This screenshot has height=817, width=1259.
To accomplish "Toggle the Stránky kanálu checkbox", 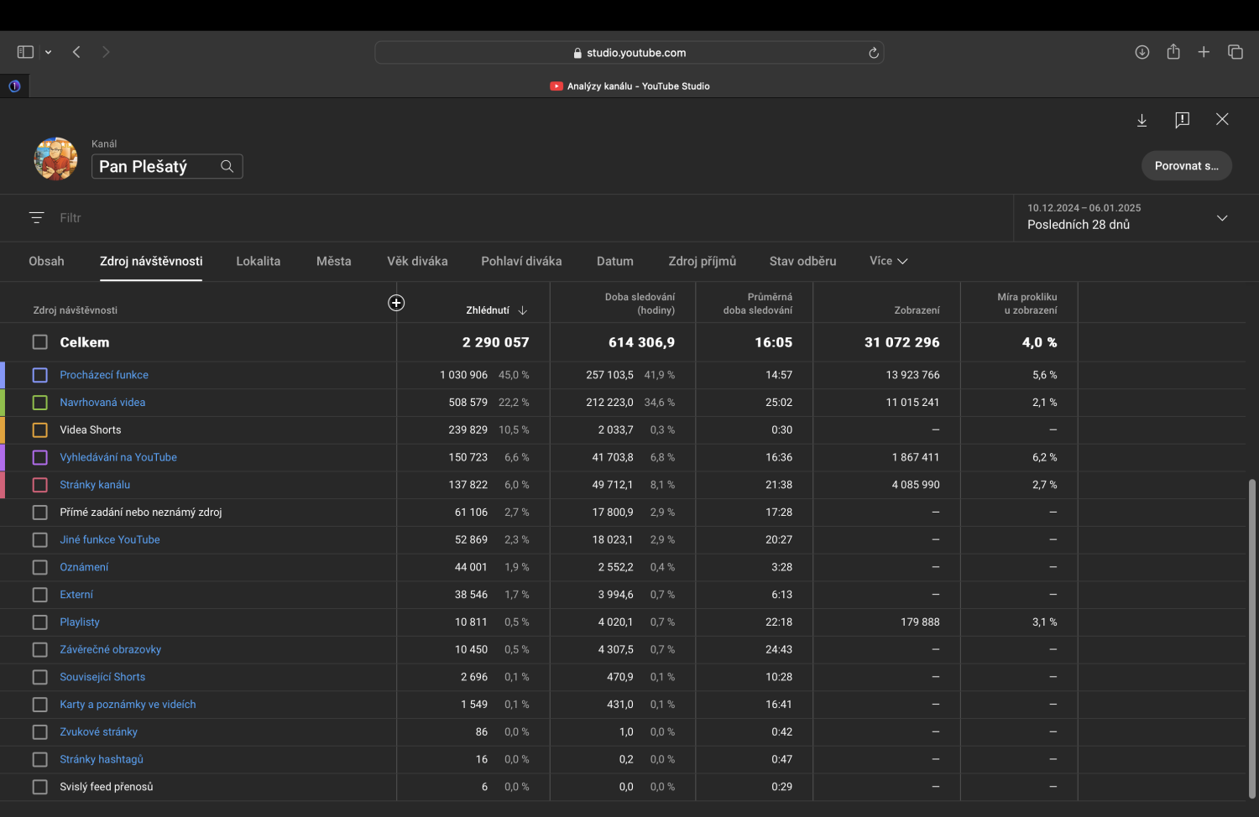I will 39,485.
